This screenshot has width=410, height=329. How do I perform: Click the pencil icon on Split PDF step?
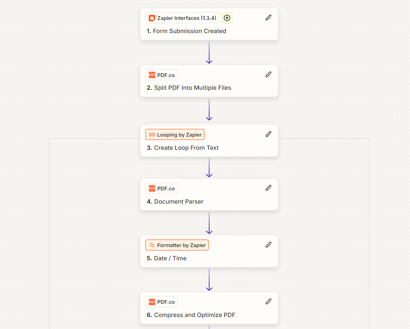point(268,74)
